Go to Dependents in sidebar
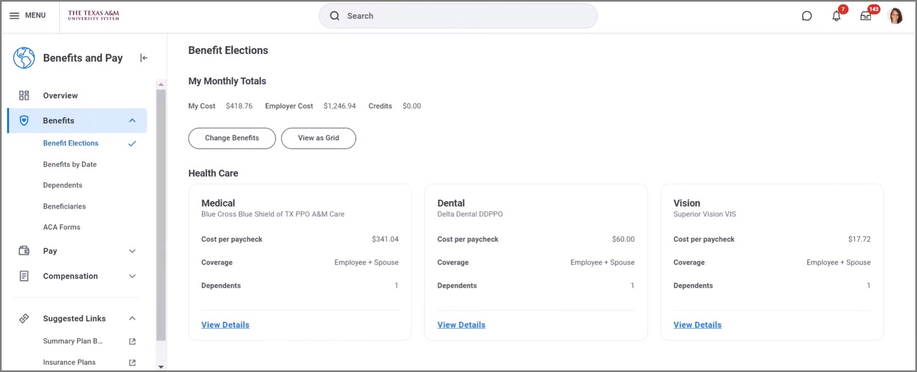917x372 pixels. pos(63,185)
